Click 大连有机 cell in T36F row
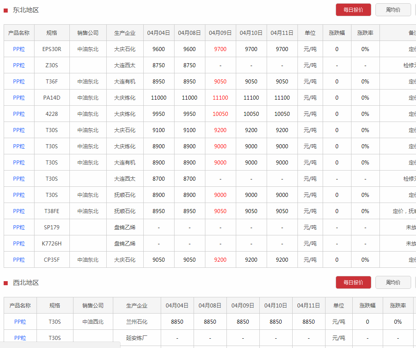 125,81
